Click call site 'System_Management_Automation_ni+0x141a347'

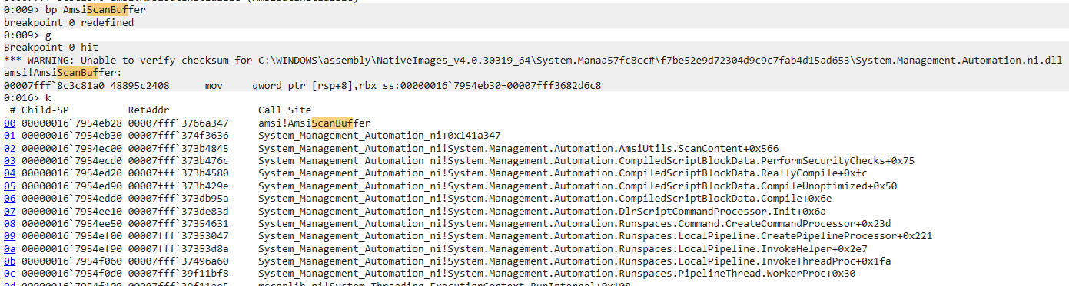coord(380,136)
